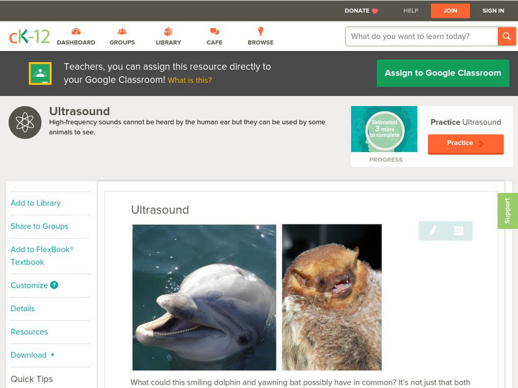518x388 pixels.
Task: Click Assign to Google Classroom button
Action: pyautogui.click(x=443, y=73)
